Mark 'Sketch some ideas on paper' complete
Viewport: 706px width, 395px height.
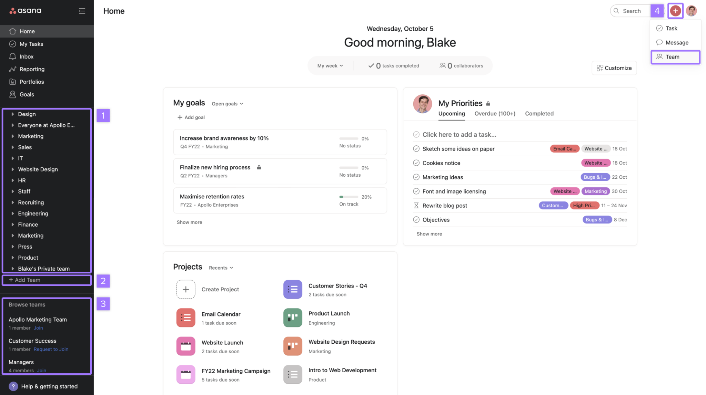[x=416, y=148]
